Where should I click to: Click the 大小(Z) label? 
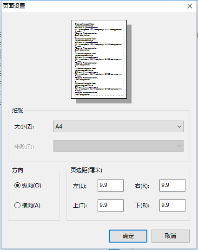click(x=24, y=127)
